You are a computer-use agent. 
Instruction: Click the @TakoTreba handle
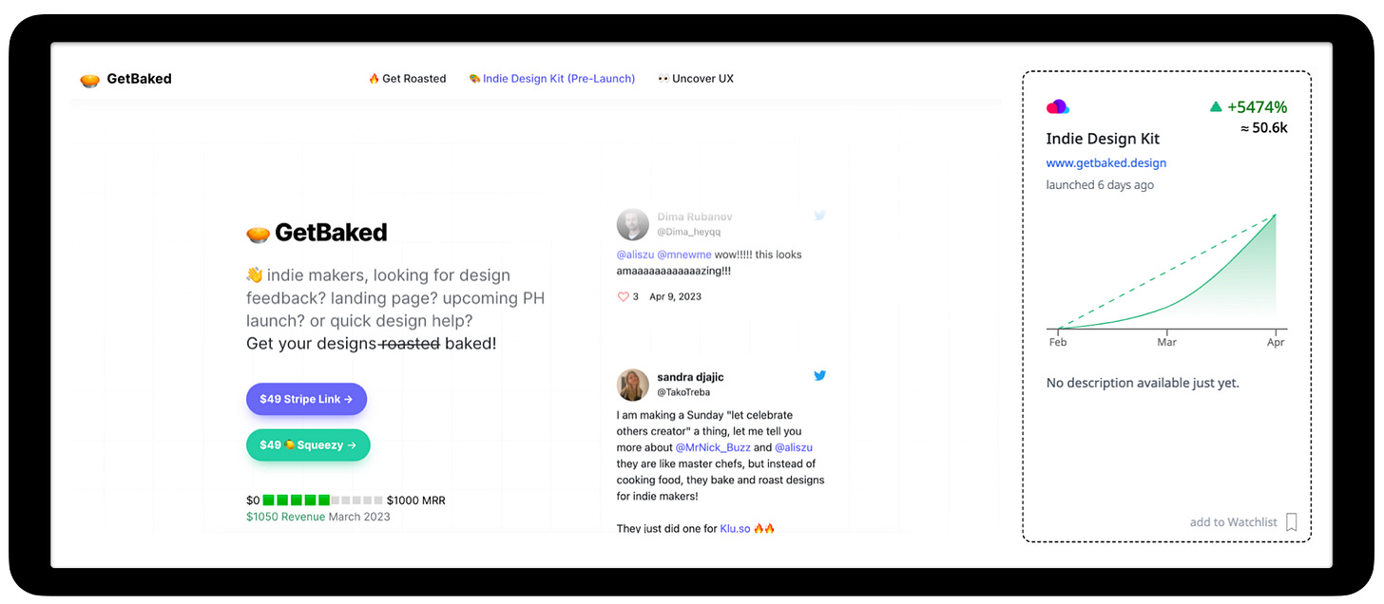pyautogui.click(x=683, y=392)
